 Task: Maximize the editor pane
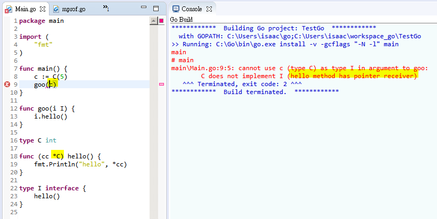pyautogui.click(x=155, y=9)
